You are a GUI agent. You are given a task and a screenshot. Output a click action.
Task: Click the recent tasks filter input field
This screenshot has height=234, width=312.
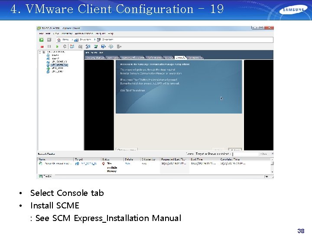(246, 154)
